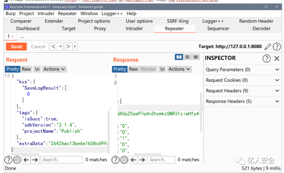Open Repeater help next to target
Screen dimensions: 284x173
tap(277, 47)
